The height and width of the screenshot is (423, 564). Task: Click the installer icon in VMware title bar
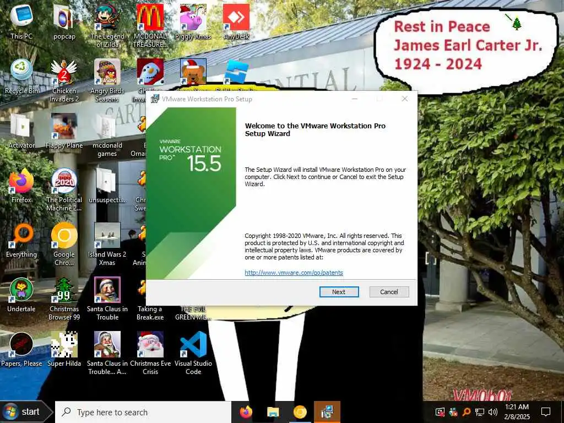coord(155,99)
